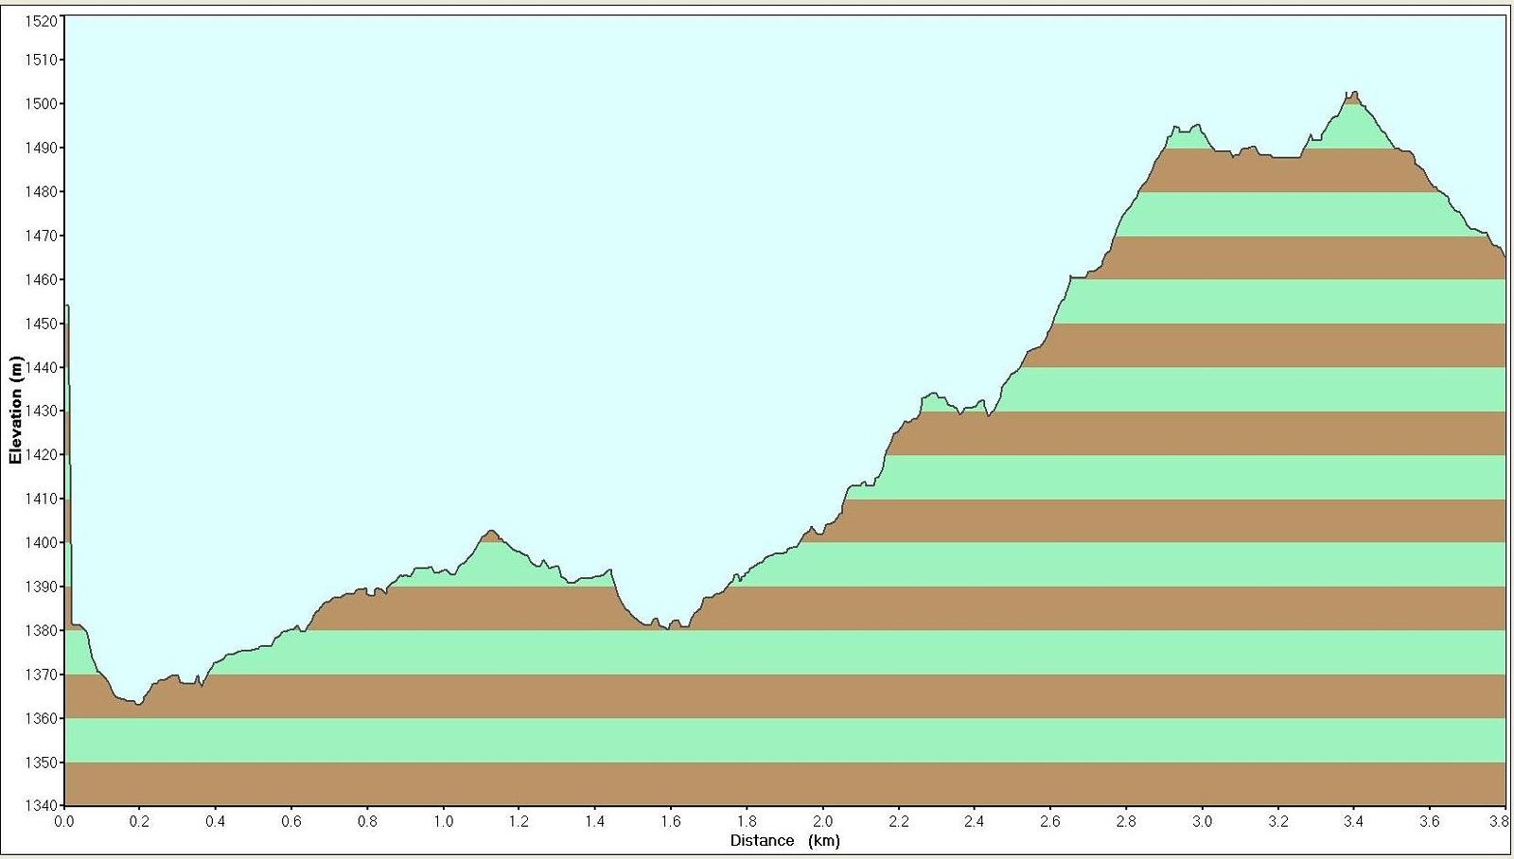Click the 0.0 distance axis label
The height and width of the screenshot is (859, 1514).
pyautogui.click(x=63, y=821)
